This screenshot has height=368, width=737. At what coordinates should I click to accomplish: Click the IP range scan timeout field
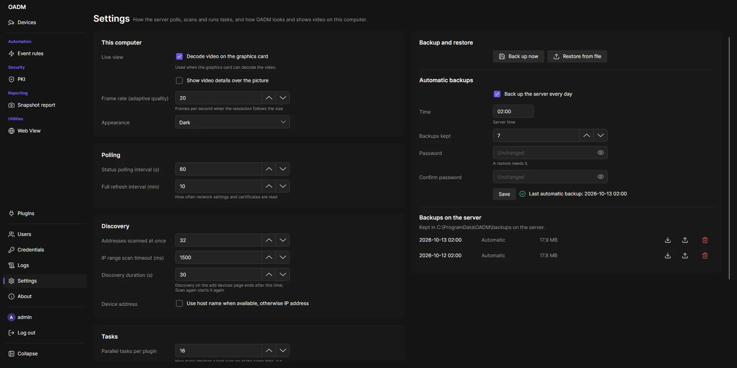pyautogui.click(x=219, y=257)
